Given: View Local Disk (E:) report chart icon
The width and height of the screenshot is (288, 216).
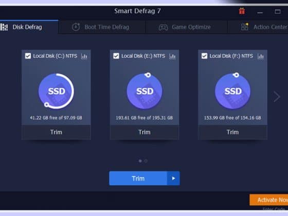Looking at the screenshot, I should point(172,56).
